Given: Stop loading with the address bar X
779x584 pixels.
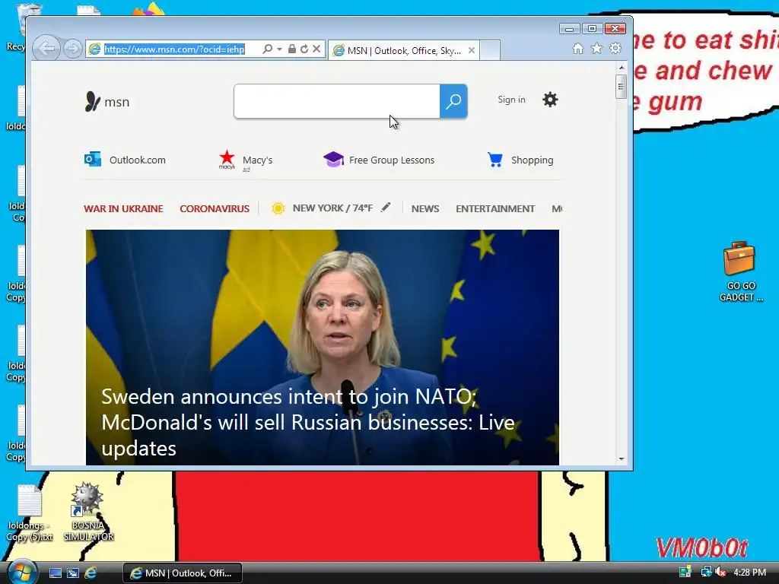Looking at the screenshot, I should click(x=316, y=49).
